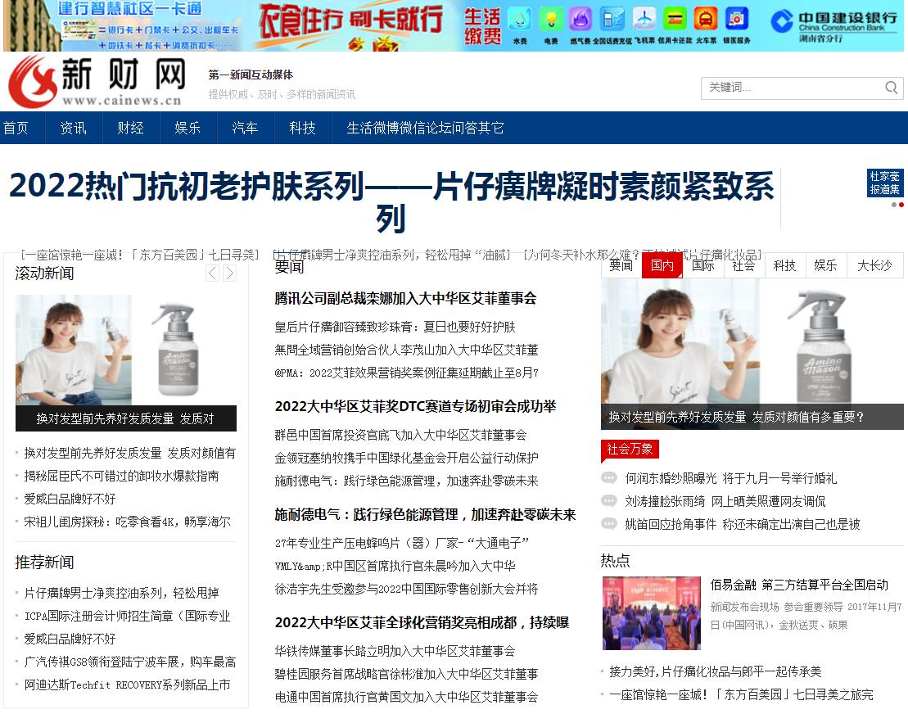Open 广汽传祺GS8领衔登陆宁波车展 link

(129, 662)
